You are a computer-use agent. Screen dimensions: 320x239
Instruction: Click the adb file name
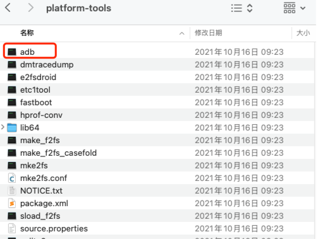[27, 52]
